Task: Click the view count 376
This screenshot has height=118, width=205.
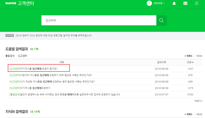Action: 190,75
